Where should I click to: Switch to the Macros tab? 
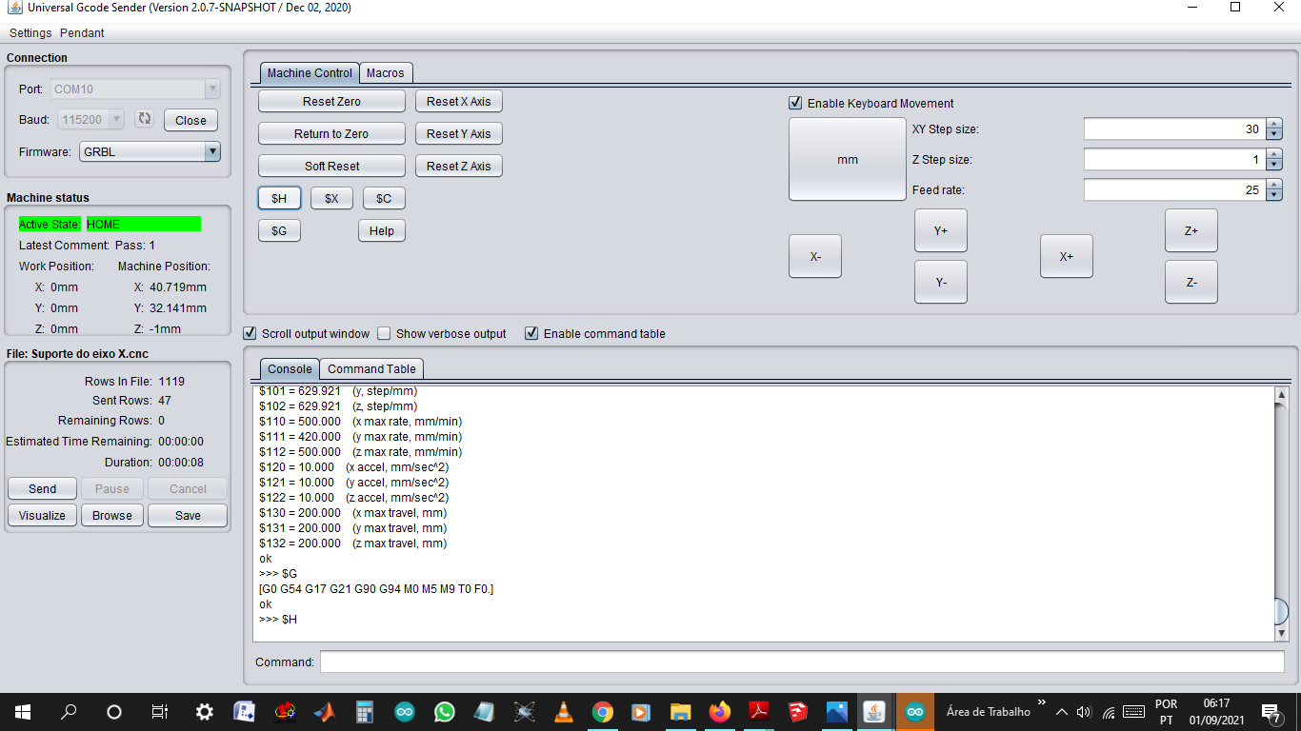(x=386, y=72)
